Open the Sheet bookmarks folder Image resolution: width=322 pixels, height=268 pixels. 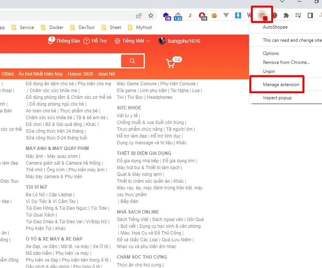click(x=111, y=27)
